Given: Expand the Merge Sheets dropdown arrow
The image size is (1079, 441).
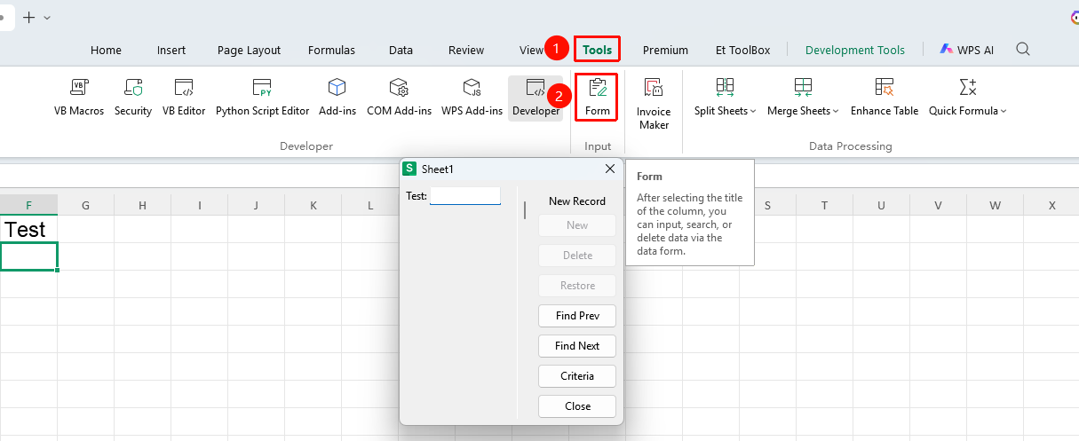Looking at the screenshot, I should (x=836, y=112).
